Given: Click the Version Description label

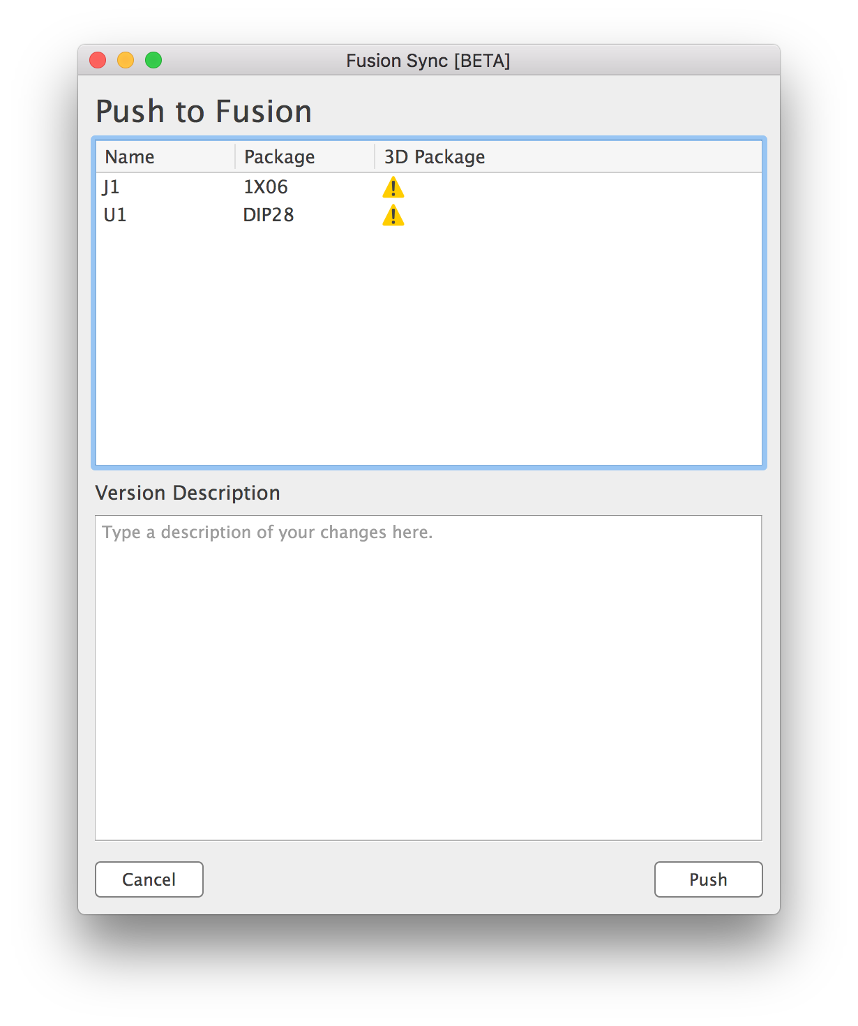Looking at the screenshot, I should tap(187, 493).
